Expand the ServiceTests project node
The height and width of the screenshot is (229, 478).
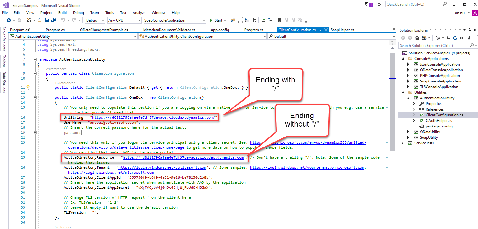coord(403,143)
